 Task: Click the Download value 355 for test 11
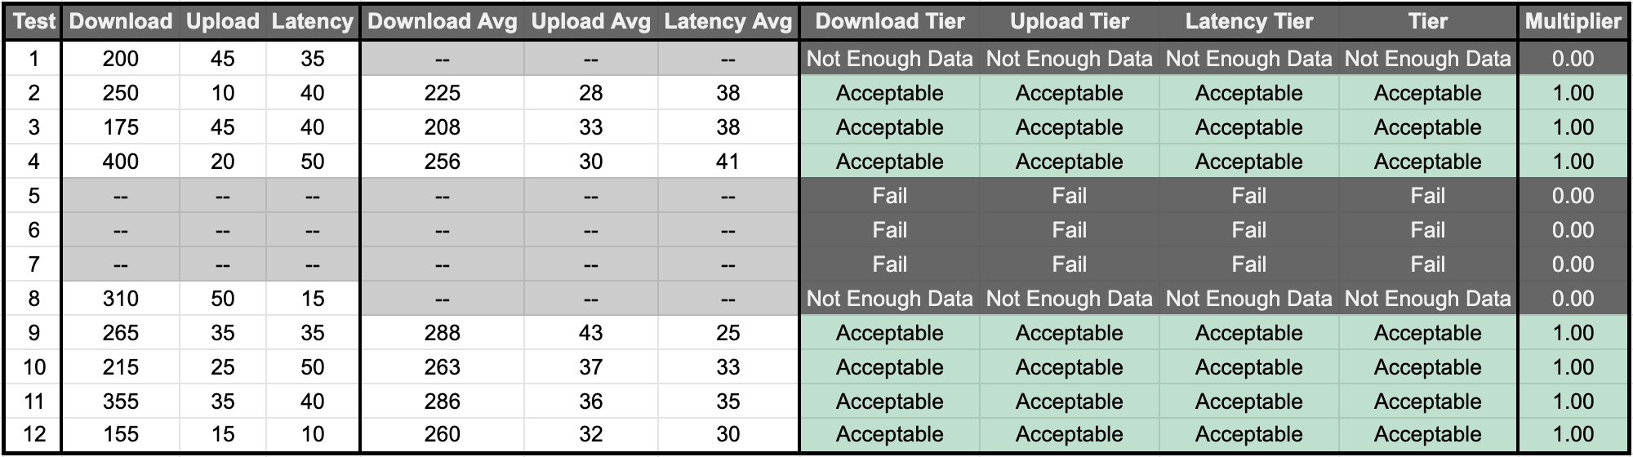point(121,402)
